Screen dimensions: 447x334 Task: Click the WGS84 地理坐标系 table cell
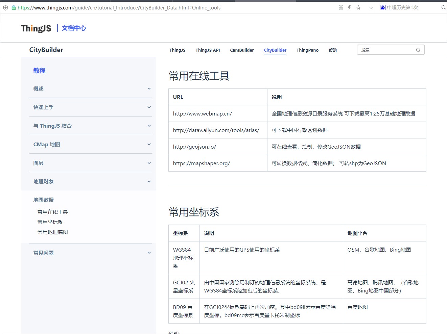click(184, 258)
